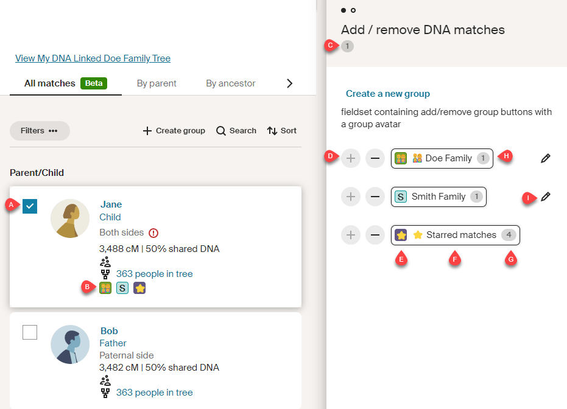Click the star badge under Jane's match
Screen dimensions: 567x409
coord(139,288)
